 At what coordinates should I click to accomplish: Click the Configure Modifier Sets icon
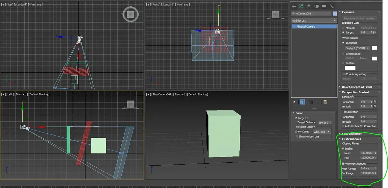[325, 102]
